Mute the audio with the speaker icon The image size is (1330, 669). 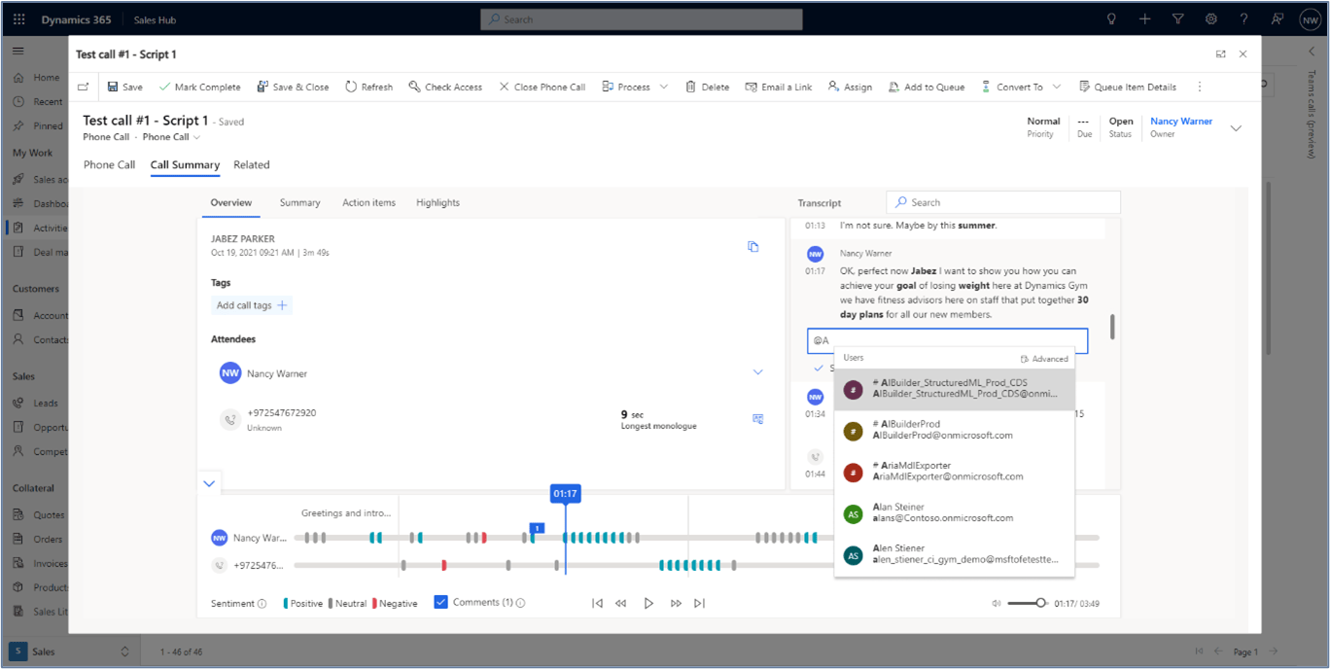tap(996, 604)
